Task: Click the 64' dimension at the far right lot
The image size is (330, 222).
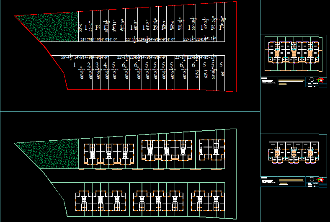Action: pyautogui.click(x=222, y=74)
